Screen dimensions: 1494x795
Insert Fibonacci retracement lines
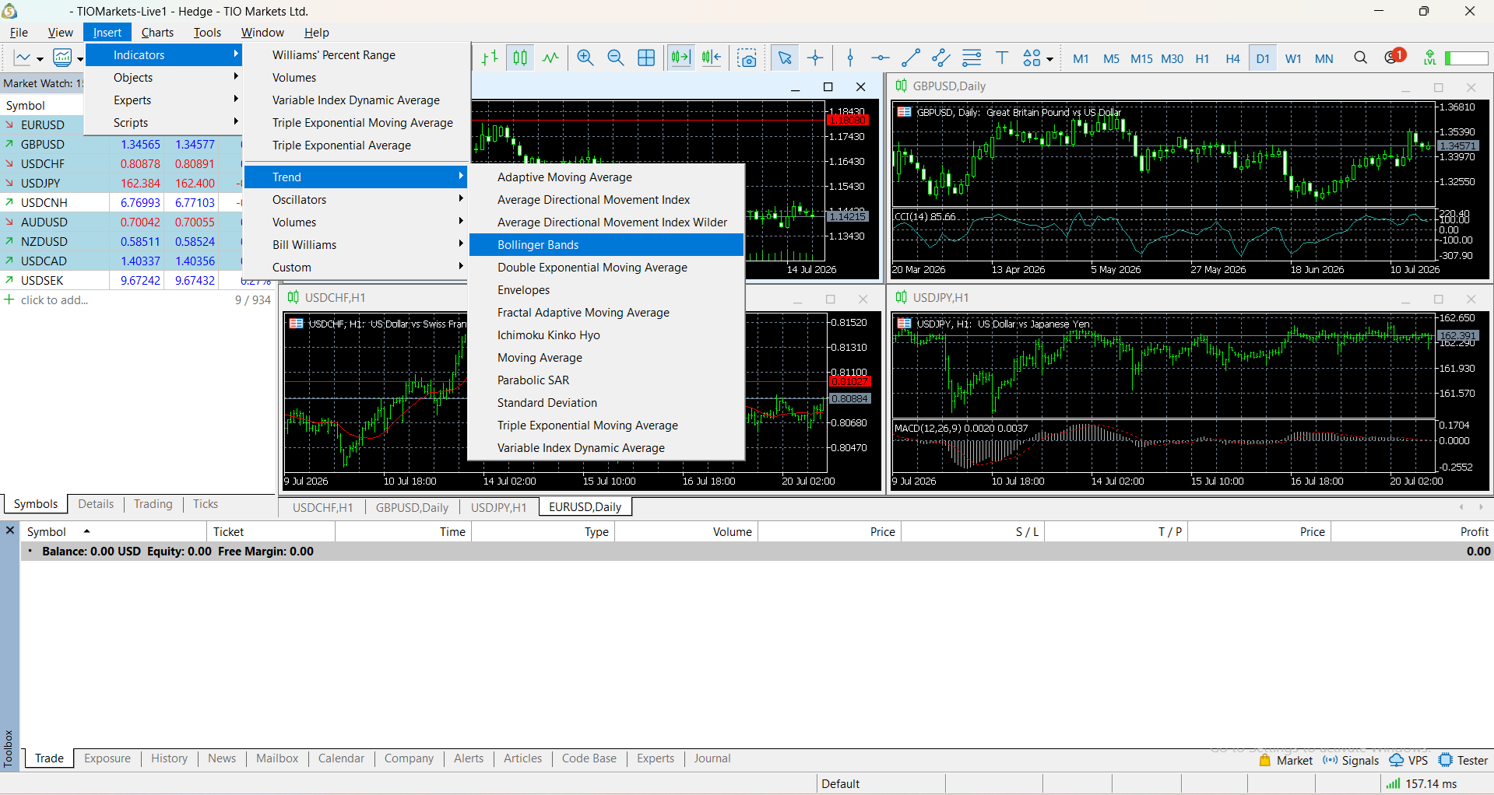pyautogui.click(x=972, y=58)
